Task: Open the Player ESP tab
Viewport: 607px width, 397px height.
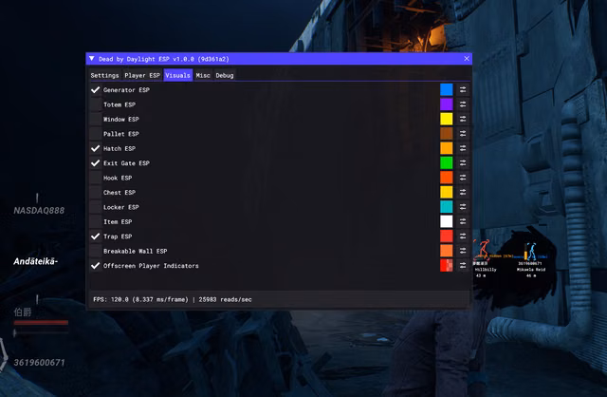Action: tap(142, 75)
